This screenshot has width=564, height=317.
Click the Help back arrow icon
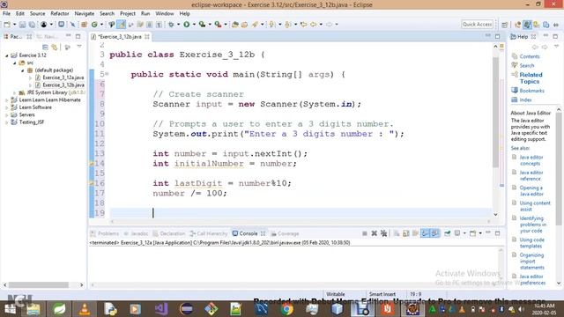535,47
